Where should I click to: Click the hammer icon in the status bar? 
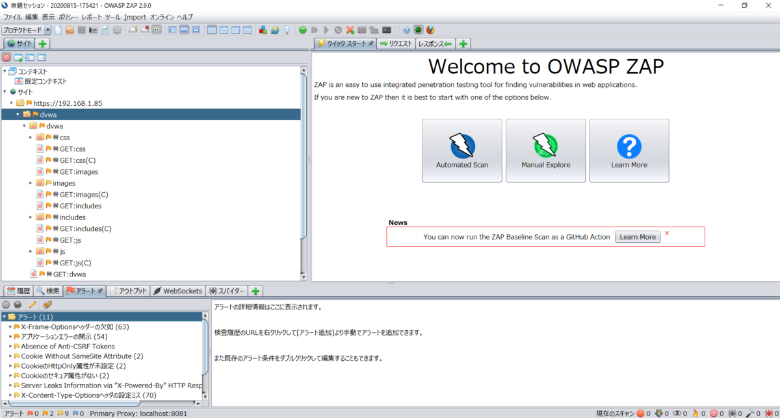click(750, 413)
